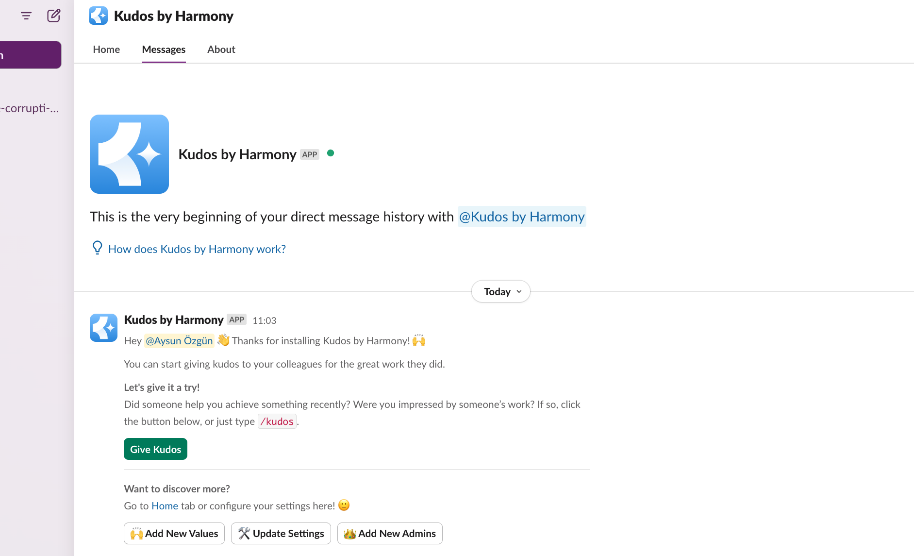
Task: Switch to the About tab
Action: tap(221, 50)
